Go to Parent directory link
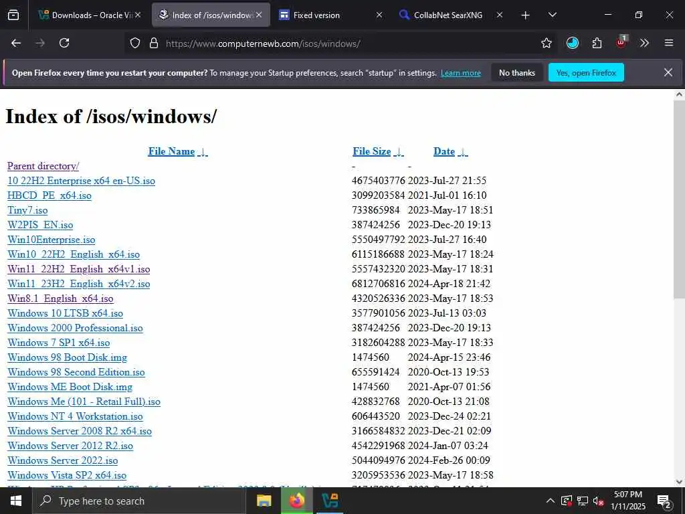The height and width of the screenshot is (514, 685). point(43,166)
